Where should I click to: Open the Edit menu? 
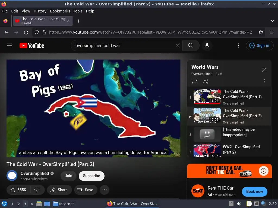[15, 11]
